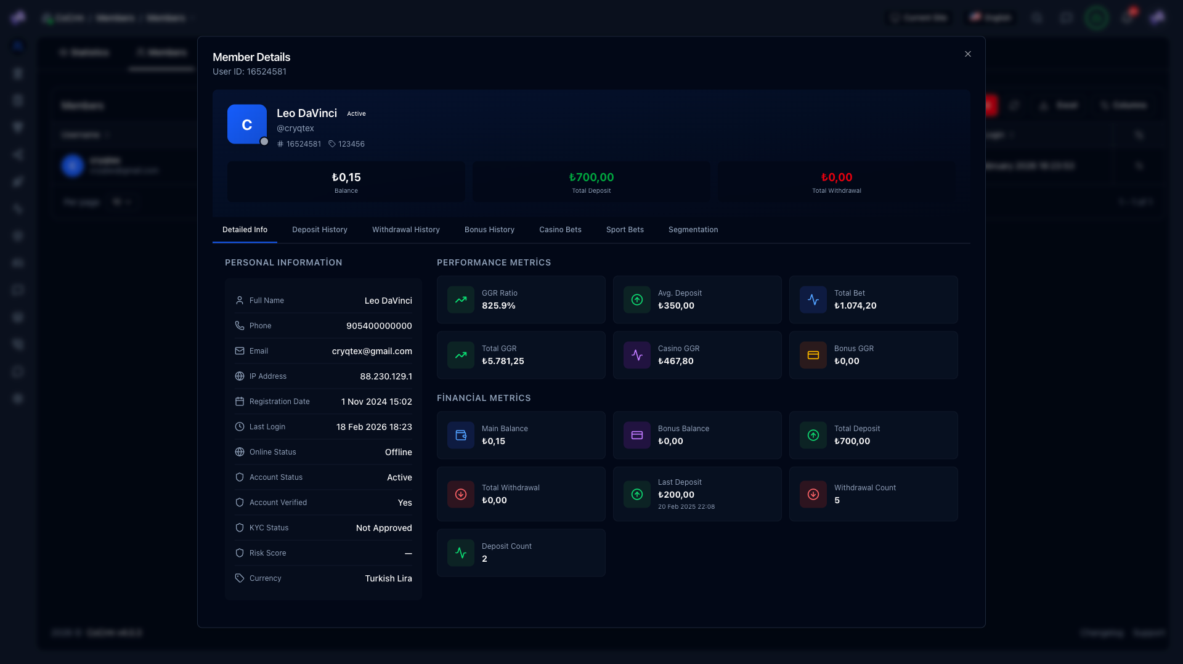Viewport: 1183px width, 664px height.
Task: Click the Leo DaVinci header name
Action: pyautogui.click(x=307, y=113)
